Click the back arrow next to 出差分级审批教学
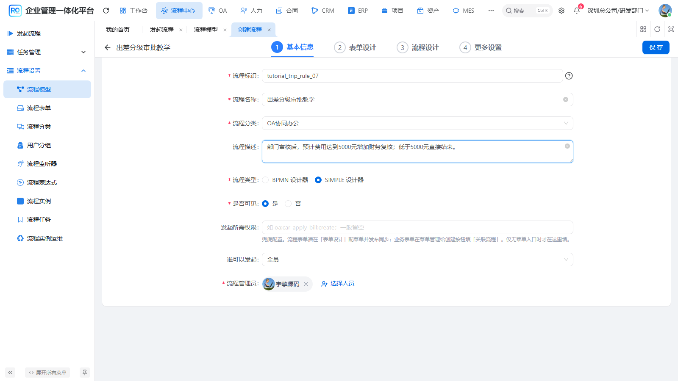Image resolution: width=678 pixels, height=381 pixels. (x=108, y=47)
